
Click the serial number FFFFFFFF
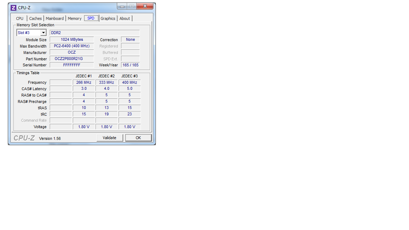click(72, 65)
